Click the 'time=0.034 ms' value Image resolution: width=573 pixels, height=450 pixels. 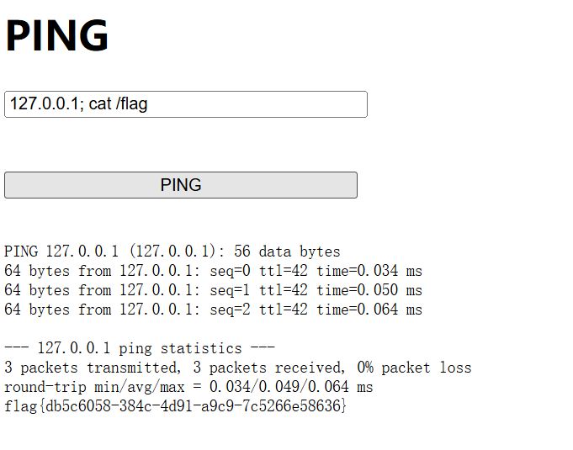click(369, 271)
